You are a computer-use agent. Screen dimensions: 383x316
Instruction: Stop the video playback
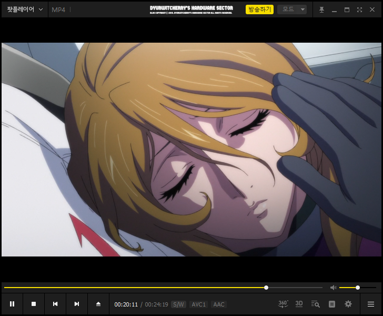tap(34, 304)
